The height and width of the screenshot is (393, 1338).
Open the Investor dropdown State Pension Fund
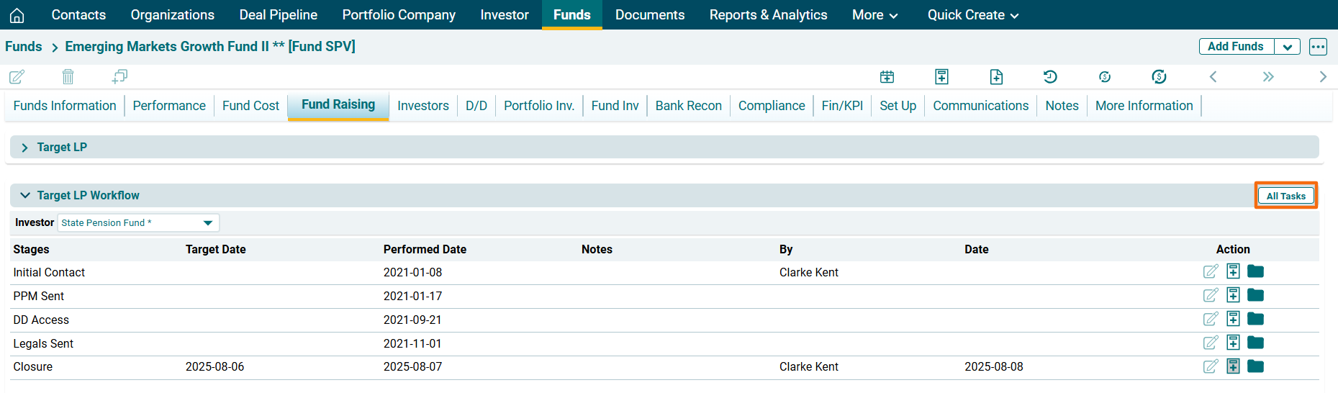click(138, 223)
